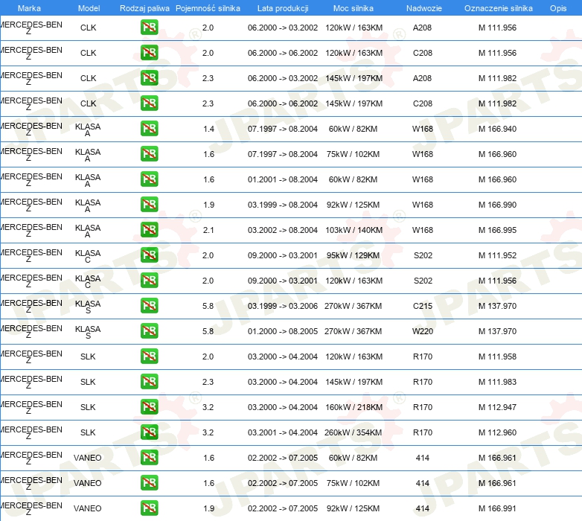Select the engine code 'M 166.990' cell
The height and width of the screenshot is (521, 582).
point(497,205)
